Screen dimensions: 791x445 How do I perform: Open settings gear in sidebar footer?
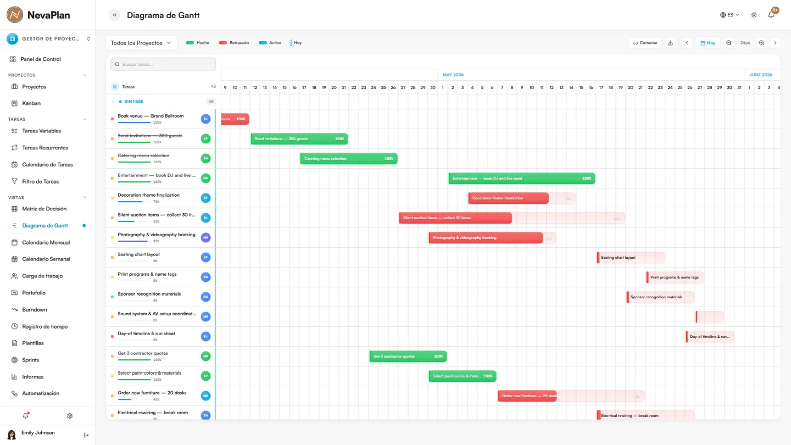tap(70, 416)
